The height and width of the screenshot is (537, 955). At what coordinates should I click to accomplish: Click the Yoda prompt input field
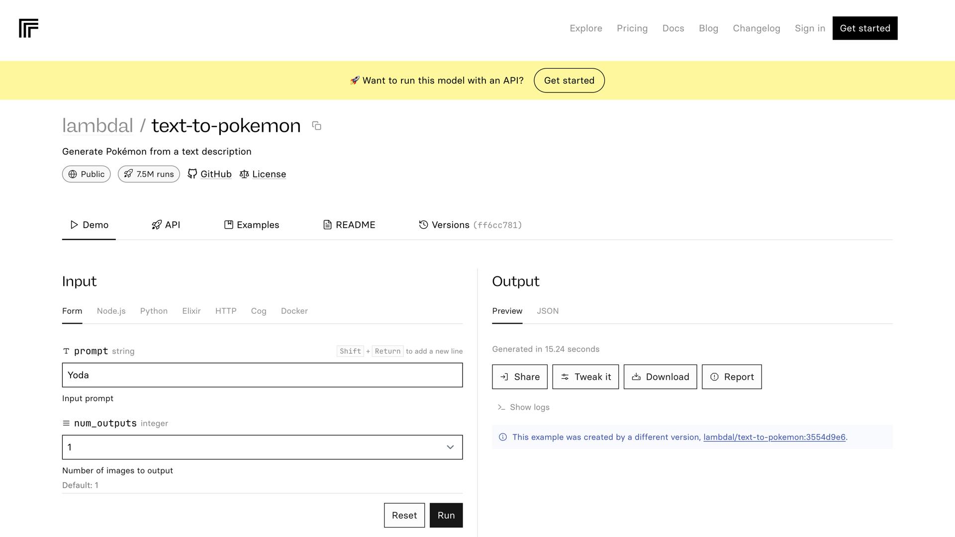(x=262, y=375)
